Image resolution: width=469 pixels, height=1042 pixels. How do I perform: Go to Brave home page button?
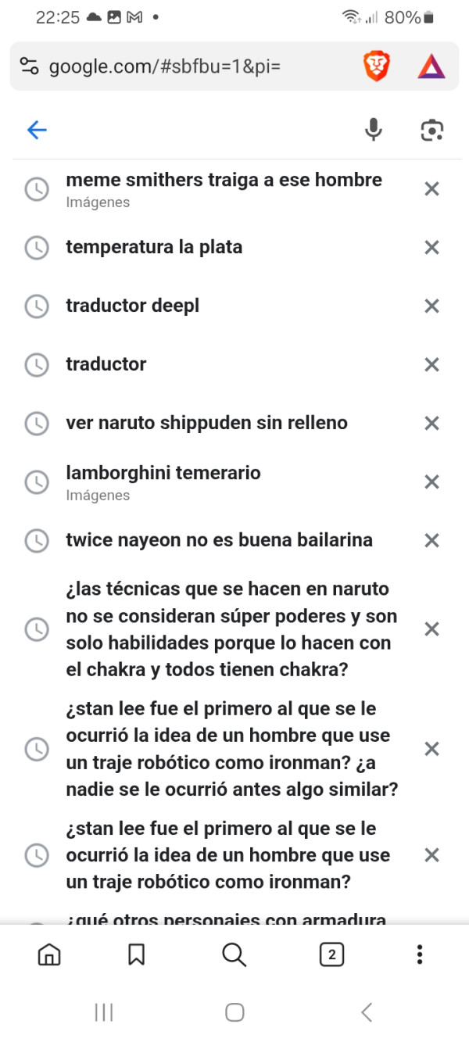(x=49, y=954)
